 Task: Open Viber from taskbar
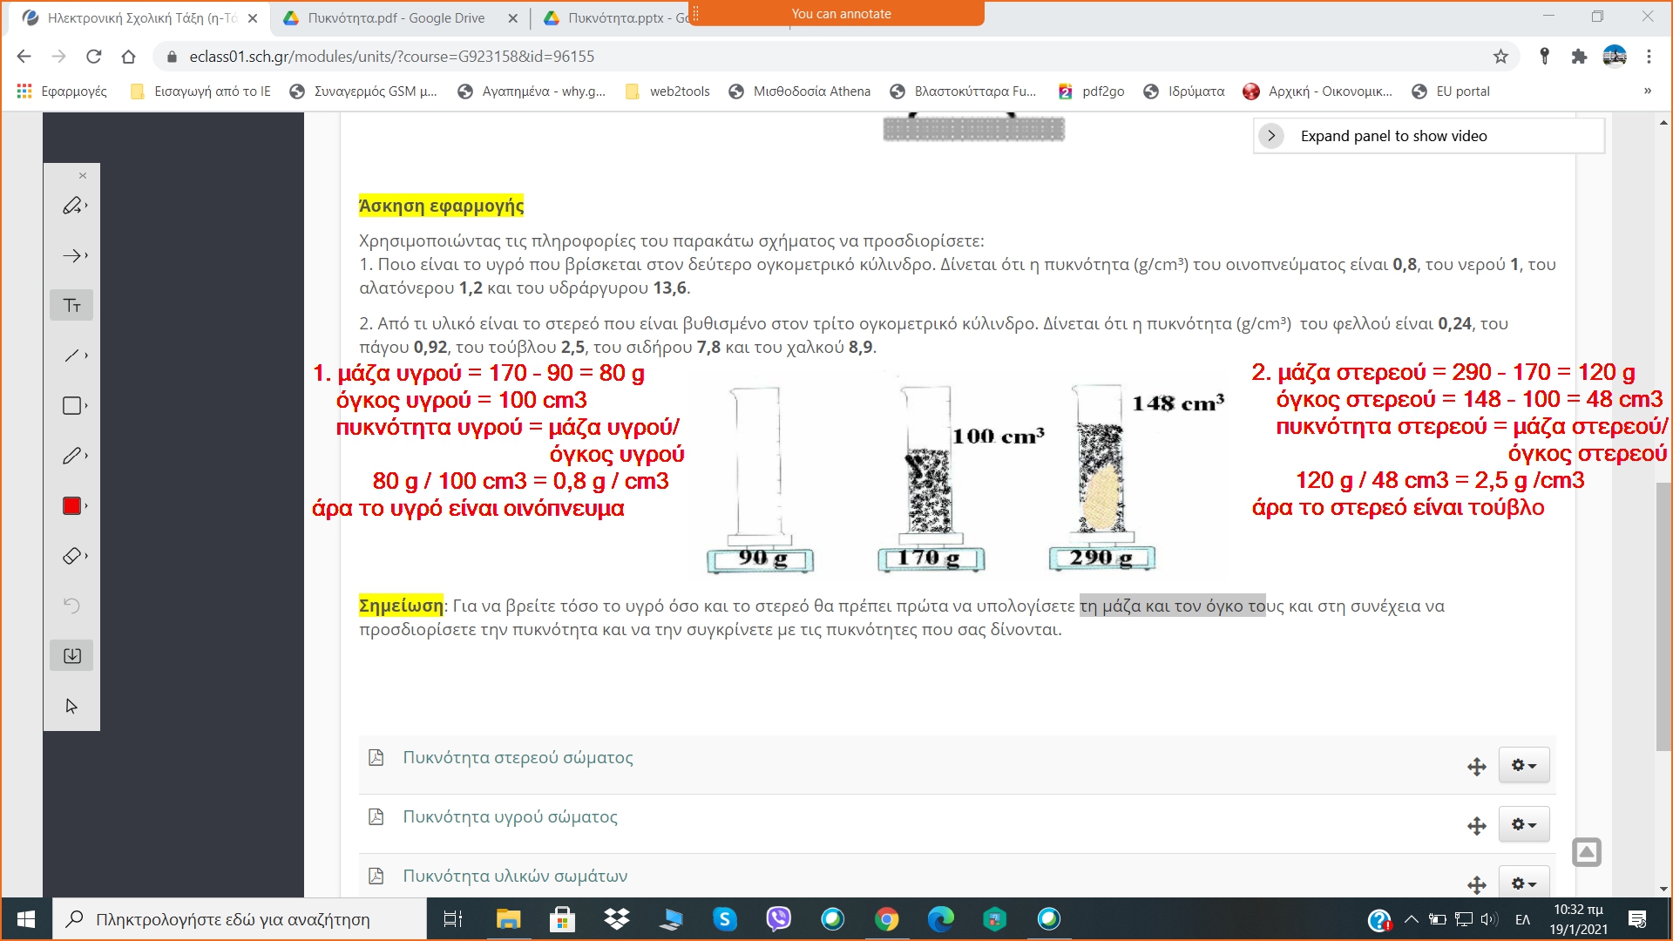779,919
